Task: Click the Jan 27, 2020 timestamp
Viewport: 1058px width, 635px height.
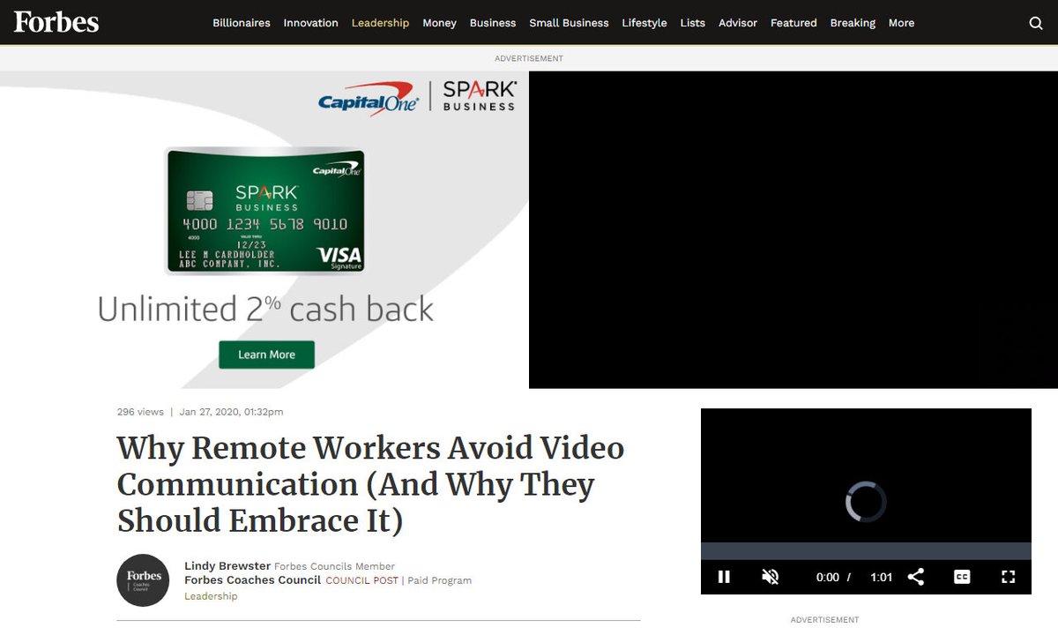Action: 231,412
